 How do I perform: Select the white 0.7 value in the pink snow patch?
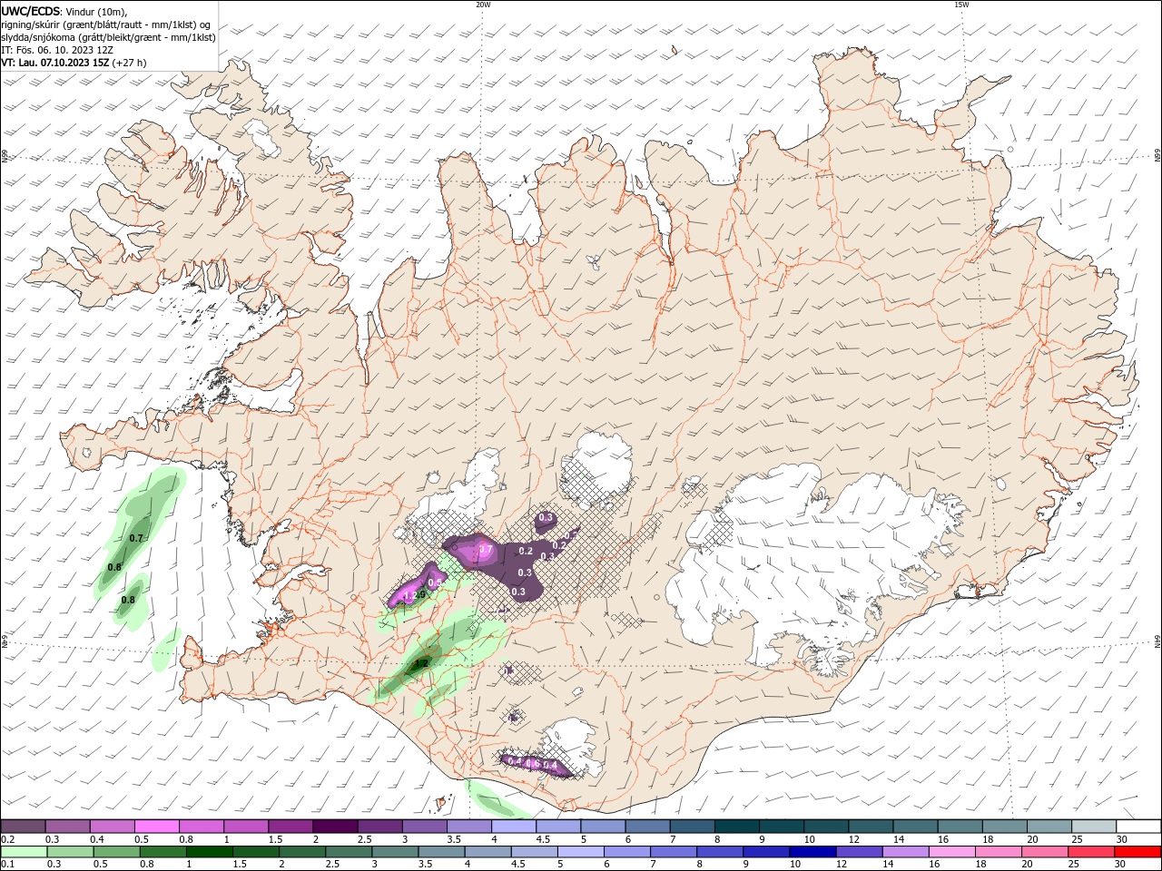coord(486,549)
